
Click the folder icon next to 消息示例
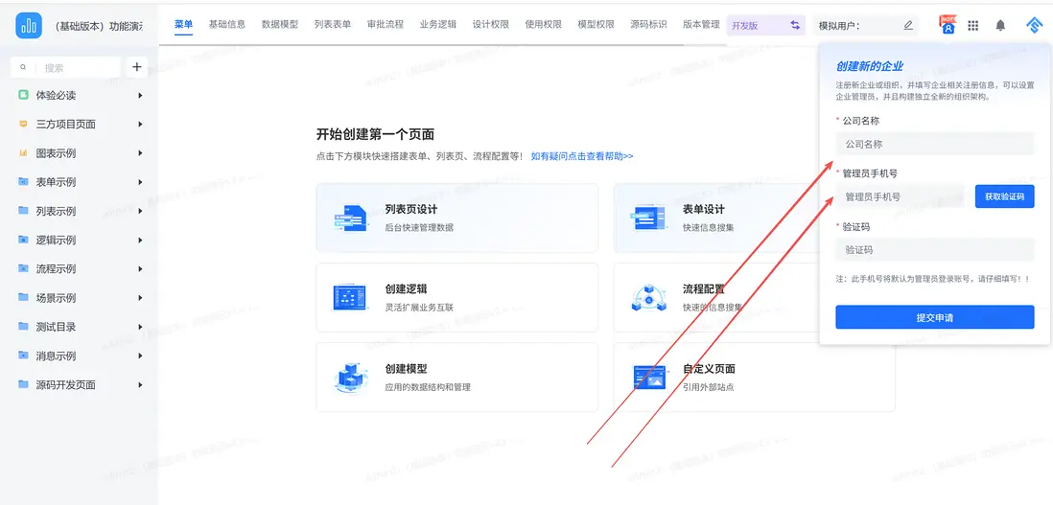pos(24,356)
